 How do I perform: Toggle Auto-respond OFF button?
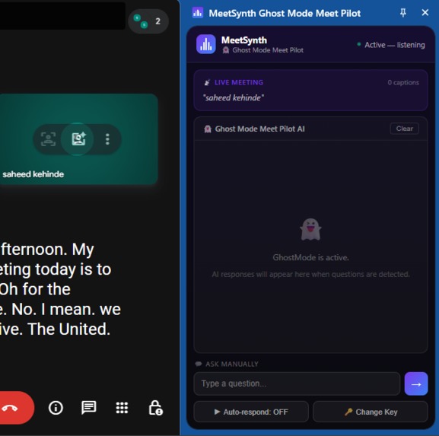(x=251, y=412)
